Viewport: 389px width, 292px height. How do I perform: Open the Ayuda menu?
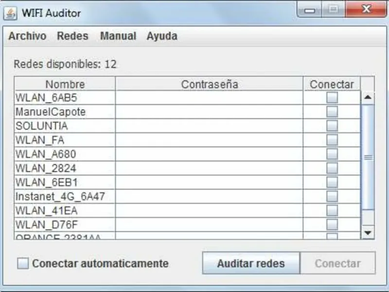click(162, 36)
